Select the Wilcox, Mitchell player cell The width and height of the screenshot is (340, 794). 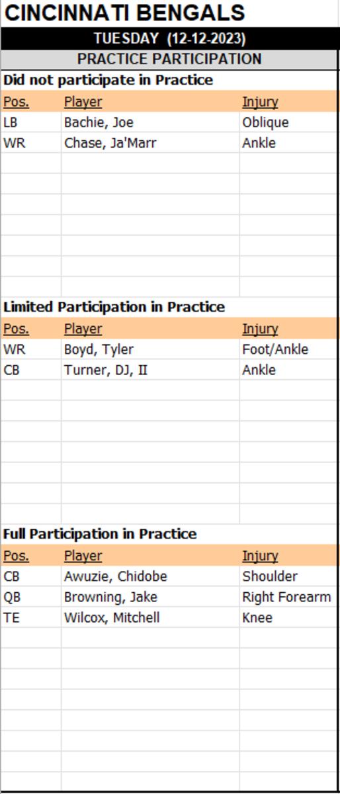pyautogui.click(x=150, y=617)
